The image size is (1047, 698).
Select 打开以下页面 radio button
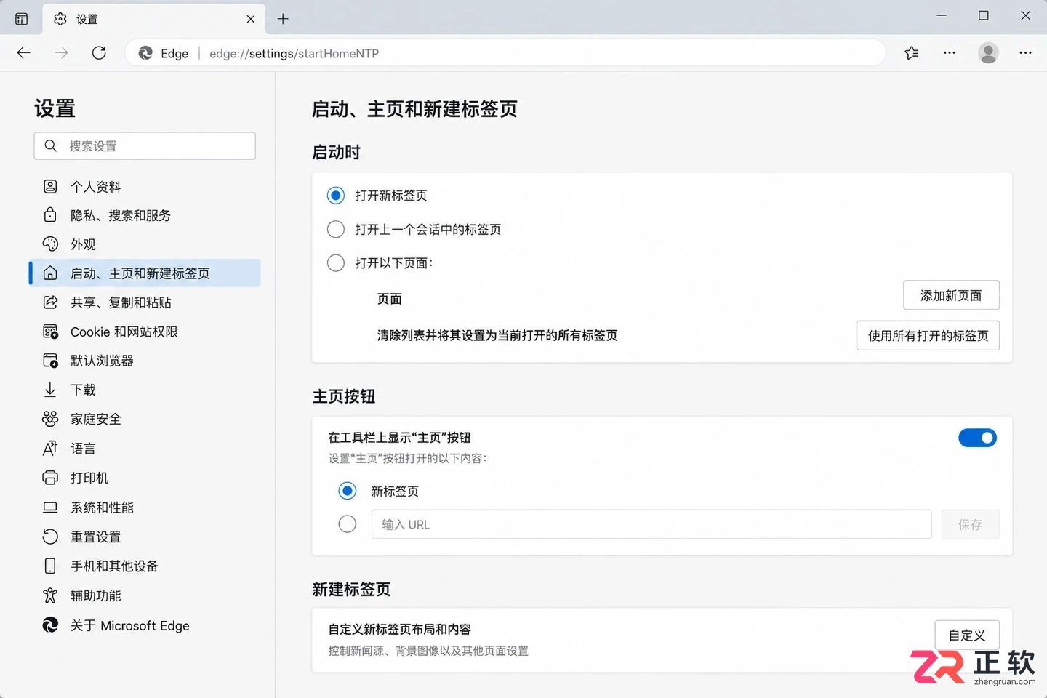click(336, 262)
